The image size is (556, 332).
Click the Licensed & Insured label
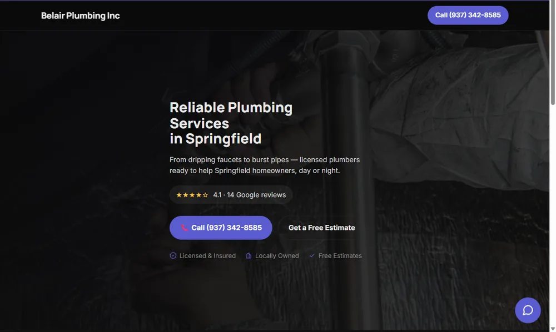tap(207, 255)
